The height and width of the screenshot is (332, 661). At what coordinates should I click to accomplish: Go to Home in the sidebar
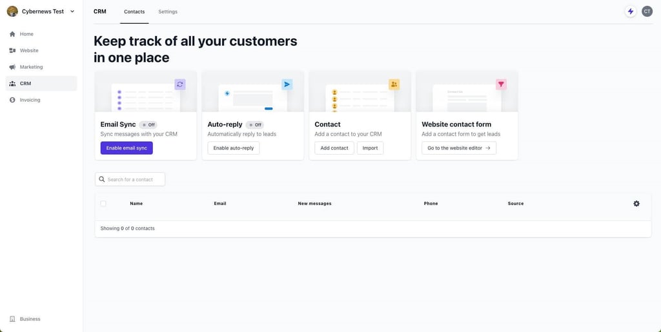click(x=41, y=34)
